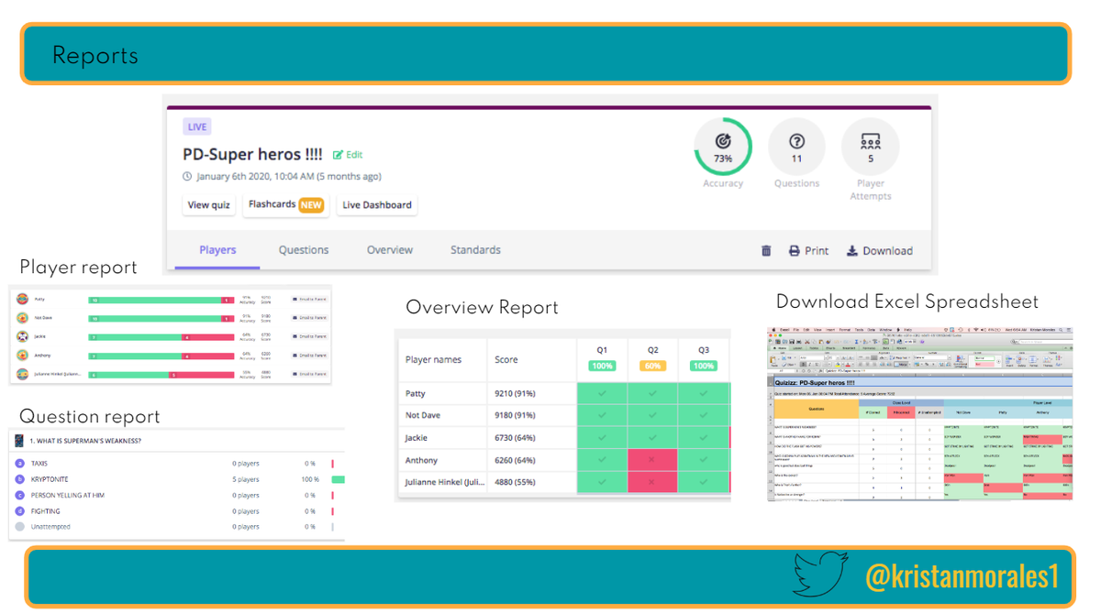Click Jackie's accuracy bar in player report
The image size is (1101, 613).
click(x=161, y=337)
